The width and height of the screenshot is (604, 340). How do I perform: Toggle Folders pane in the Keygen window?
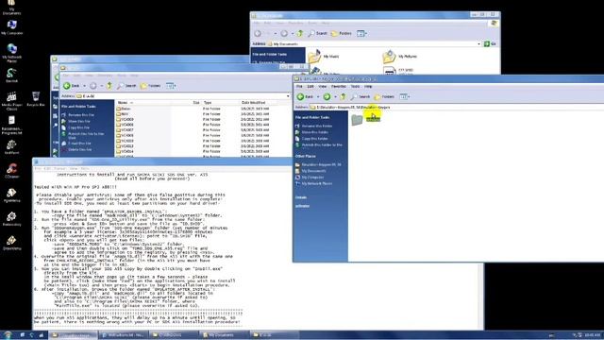pos(384,96)
